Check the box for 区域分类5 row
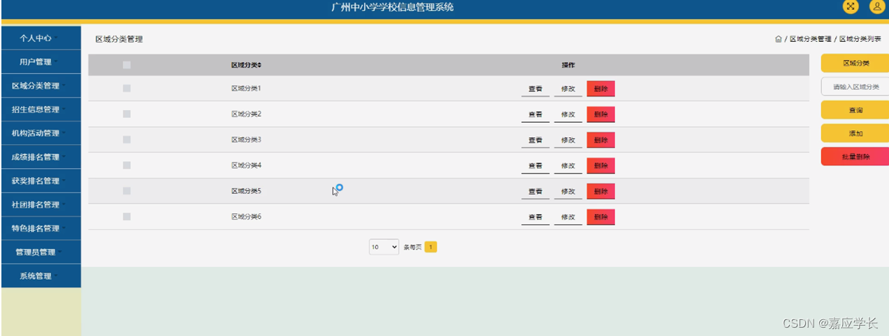This screenshot has width=889, height=336. [127, 190]
